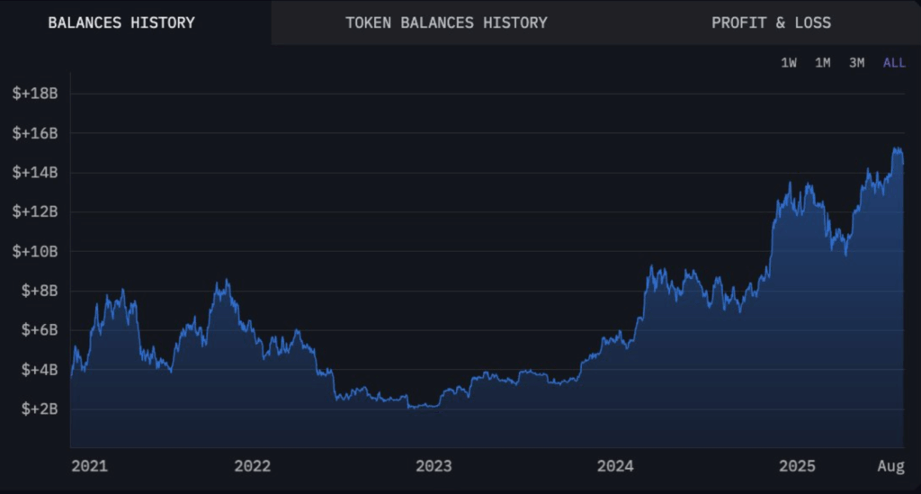Click the $+12B axis label
Viewport: 921px width, 494px height.
pyautogui.click(x=35, y=211)
